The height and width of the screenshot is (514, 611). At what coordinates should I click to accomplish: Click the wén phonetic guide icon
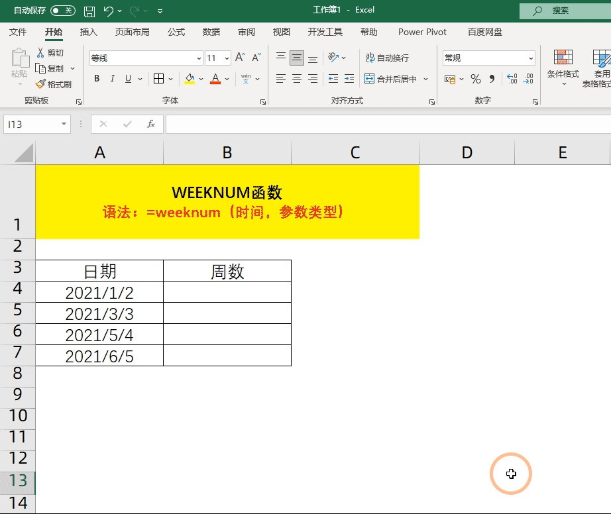[x=246, y=79]
